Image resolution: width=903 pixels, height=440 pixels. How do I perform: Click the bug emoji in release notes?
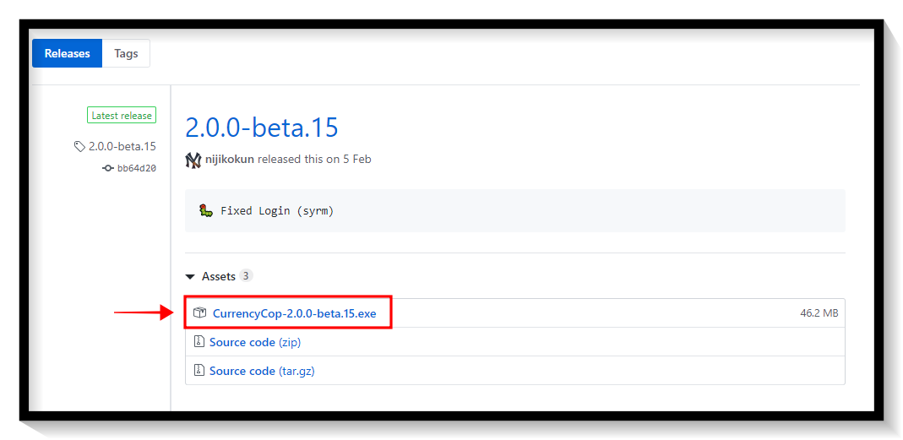206,210
